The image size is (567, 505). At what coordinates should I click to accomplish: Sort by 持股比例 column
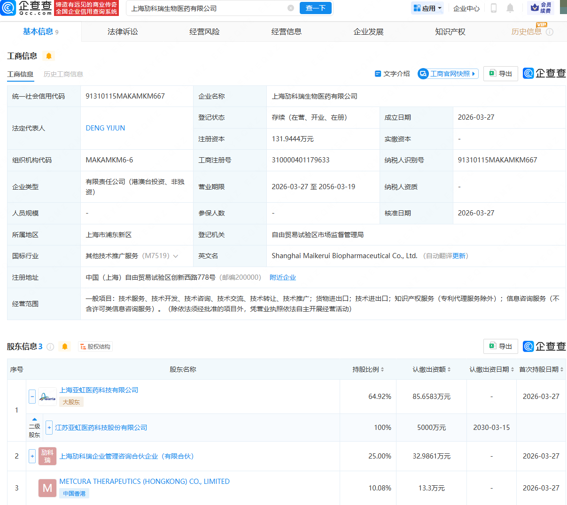pos(368,369)
